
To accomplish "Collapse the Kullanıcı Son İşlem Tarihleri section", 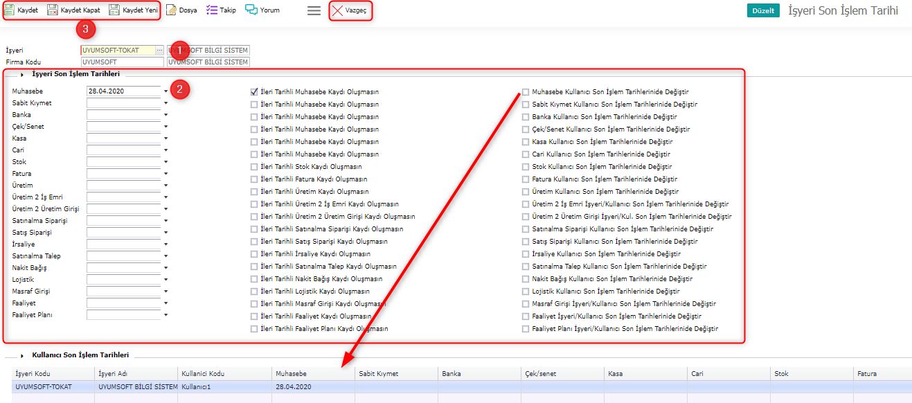I will 22,355.
